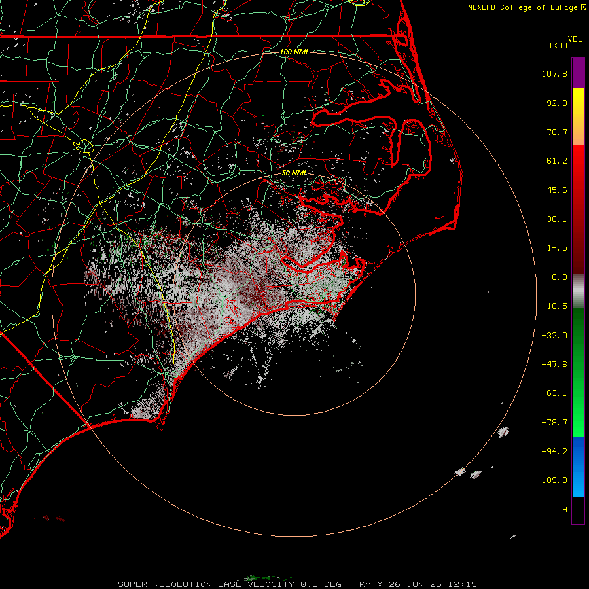Click the 30.1 value on velocity scale
589x589 pixels.
point(557,219)
